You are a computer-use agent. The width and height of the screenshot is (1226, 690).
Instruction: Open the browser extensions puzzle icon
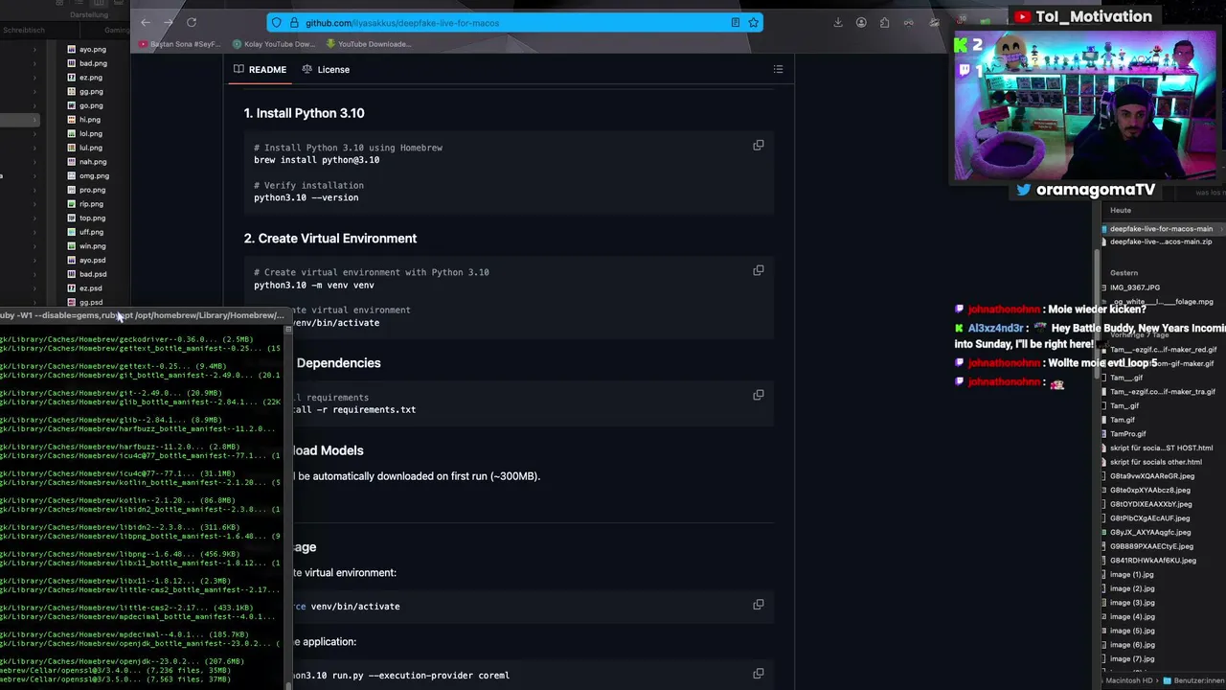tap(884, 22)
